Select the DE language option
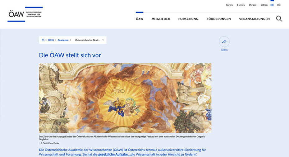 pos(272,5)
